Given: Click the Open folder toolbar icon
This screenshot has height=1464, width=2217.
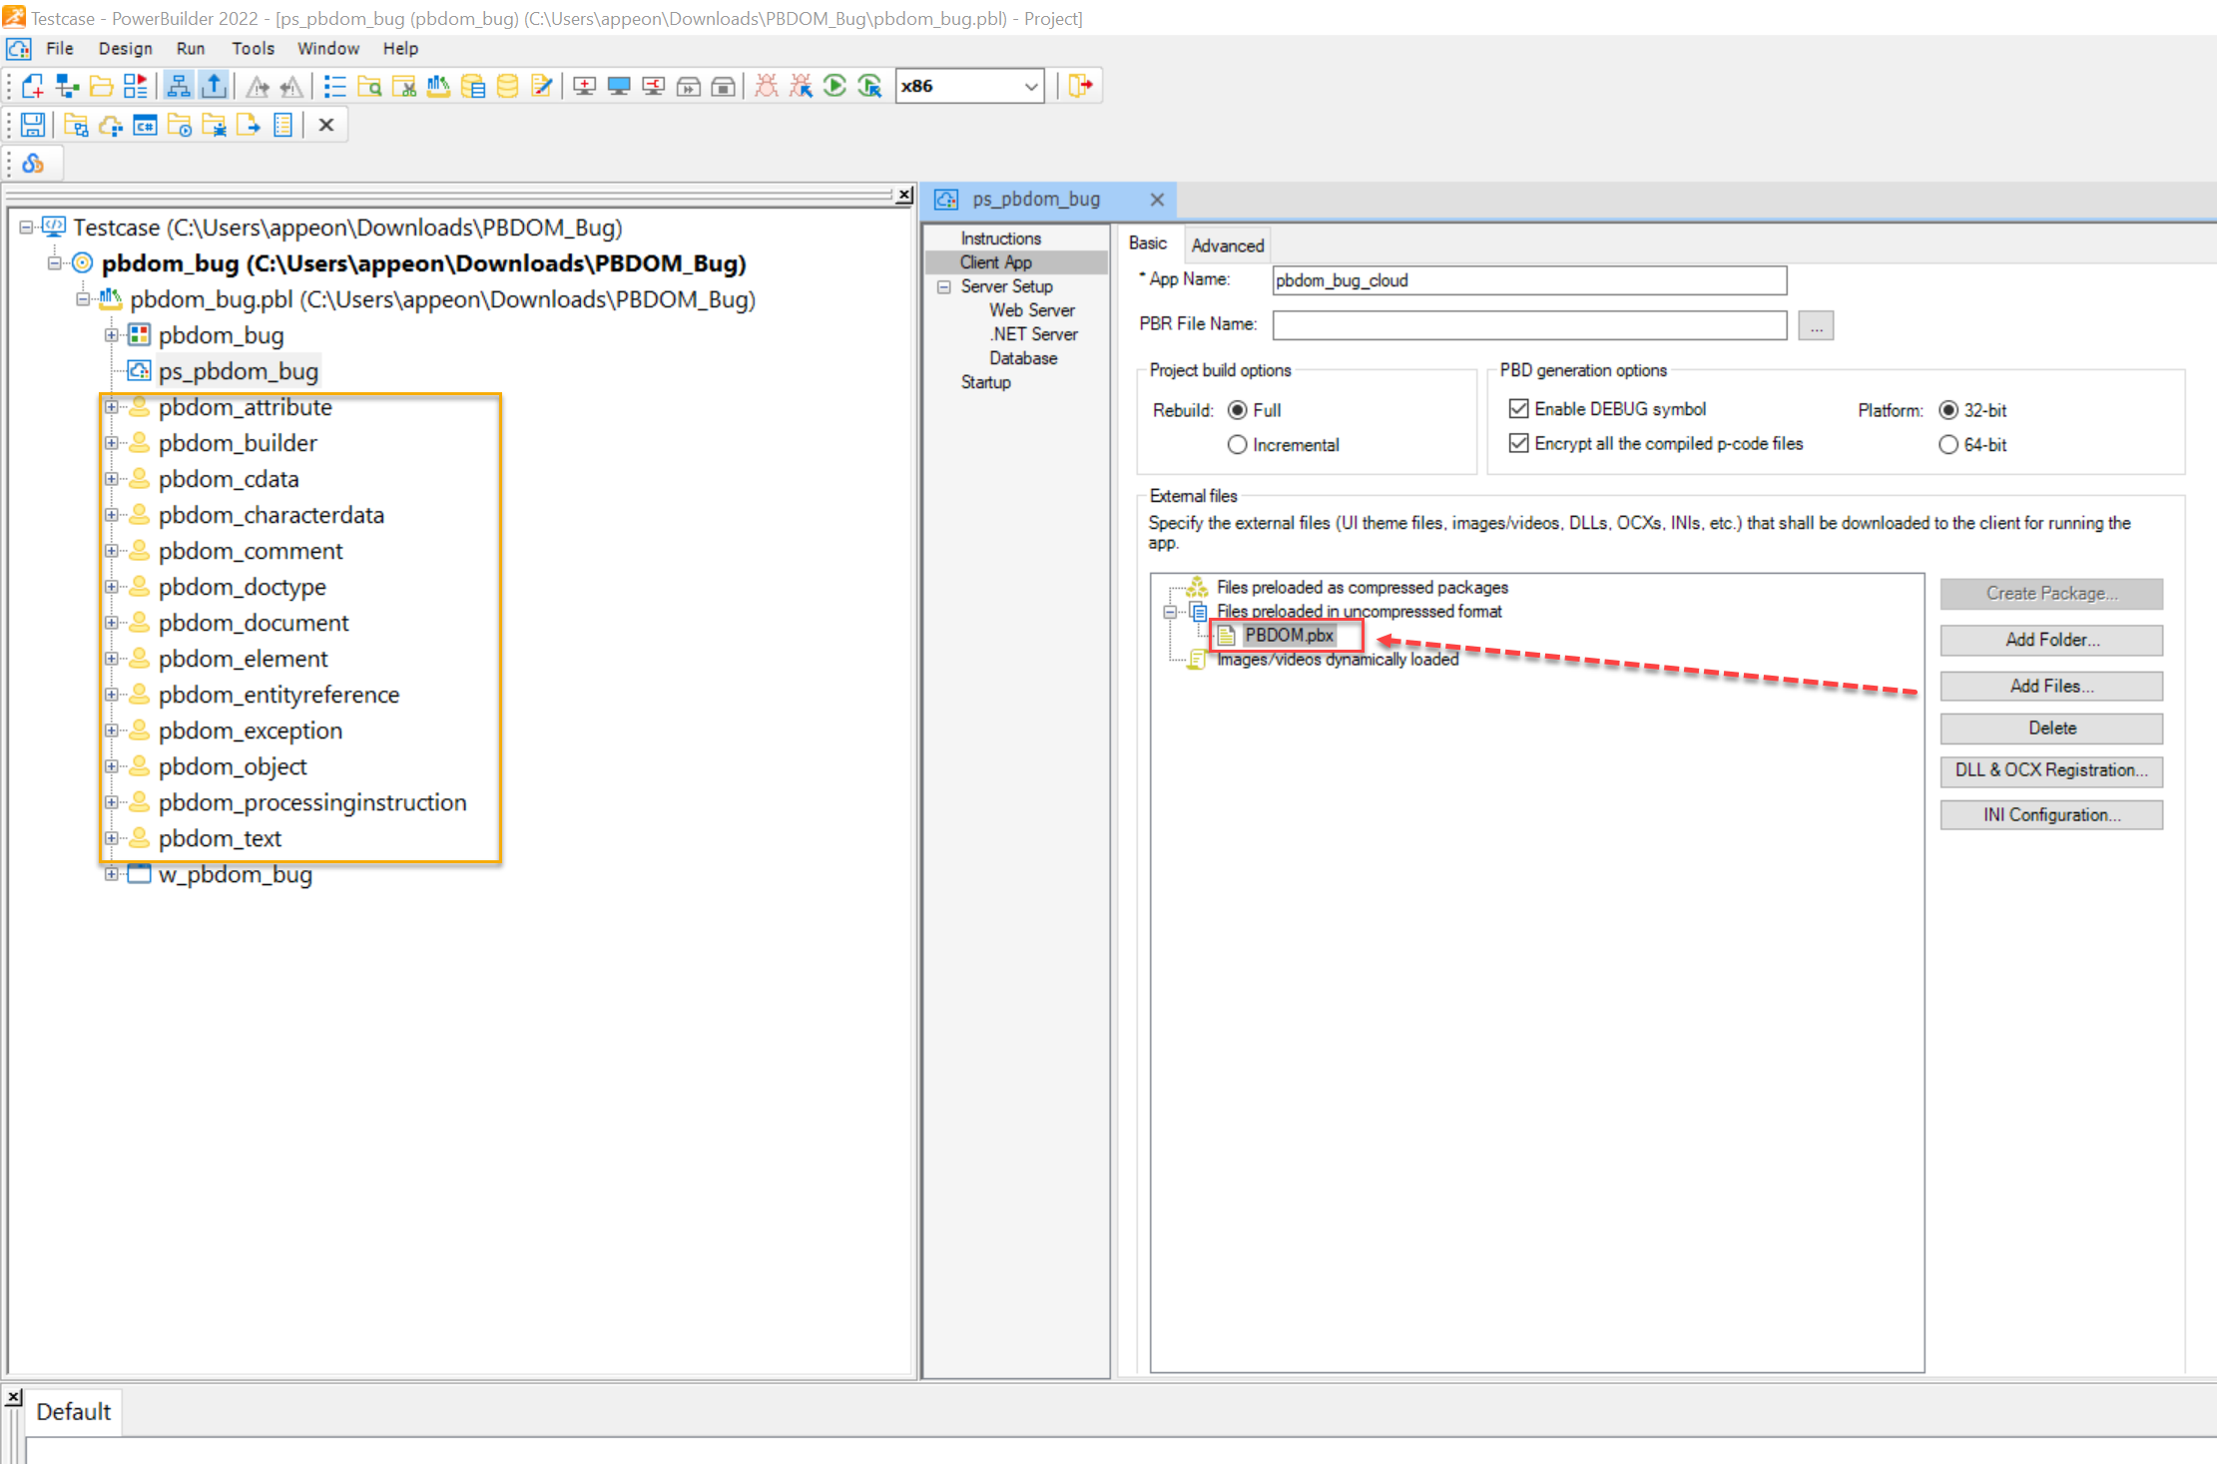Looking at the screenshot, I should (x=101, y=86).
